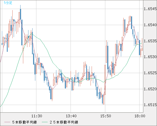Click the 18:00 time axis label
The height and width of the screenshot is (126, 157).
coord(140,116)
